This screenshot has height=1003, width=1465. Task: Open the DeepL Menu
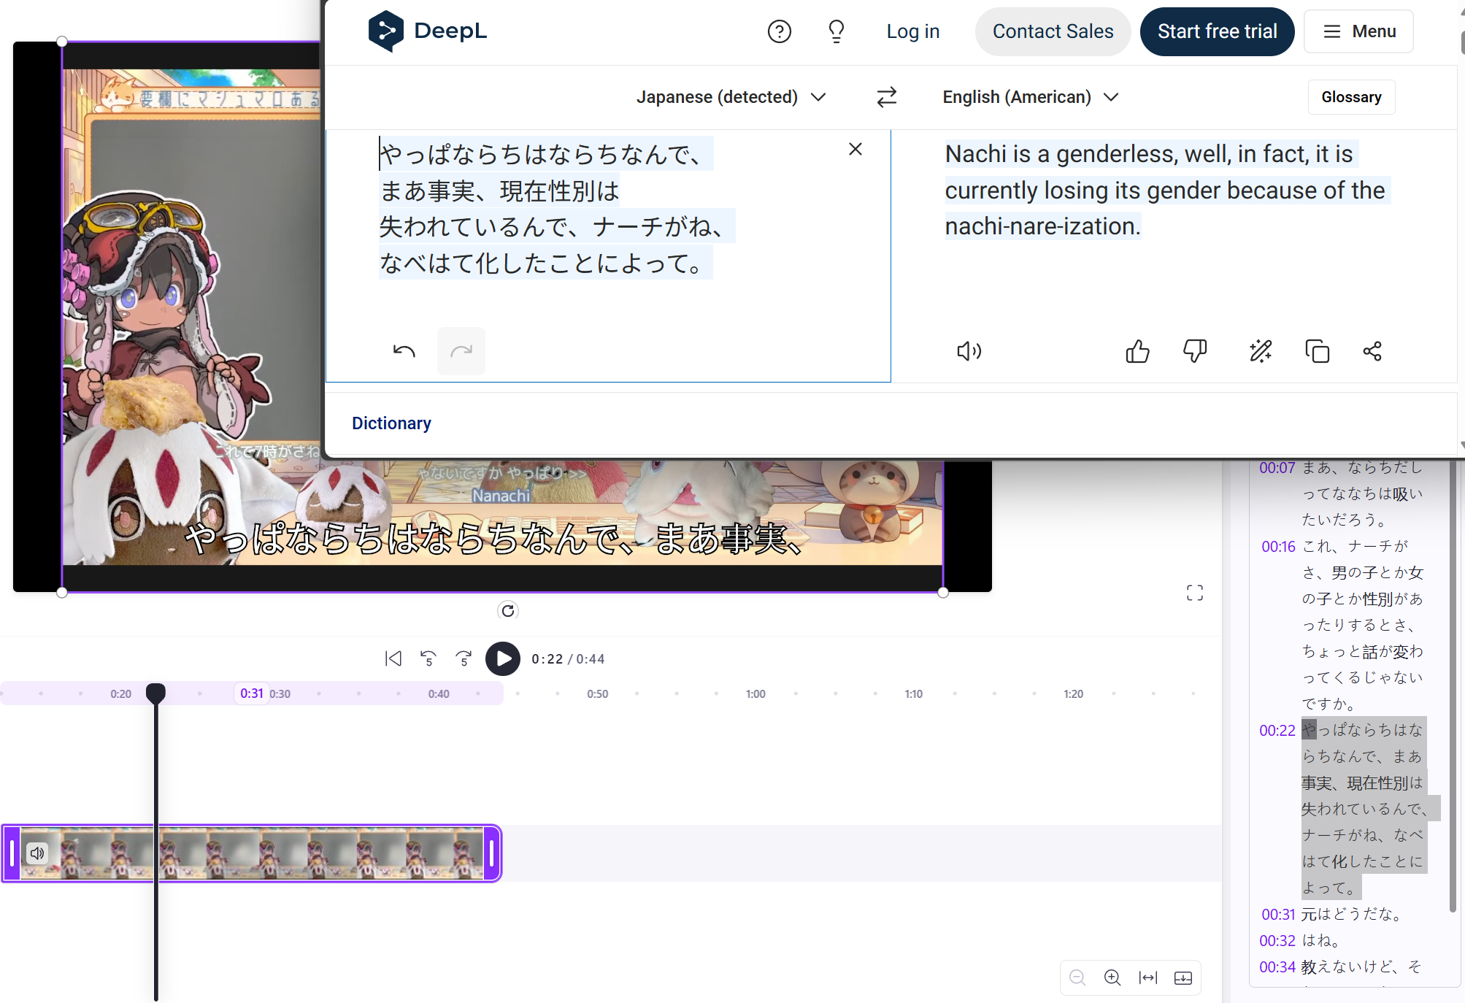pyautogui.click(x=1358, y=31)
